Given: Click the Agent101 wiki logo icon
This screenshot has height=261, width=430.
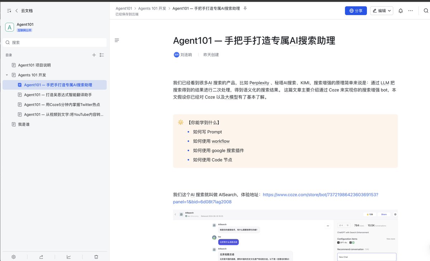Looking at the screenshot, I should 9,27.
